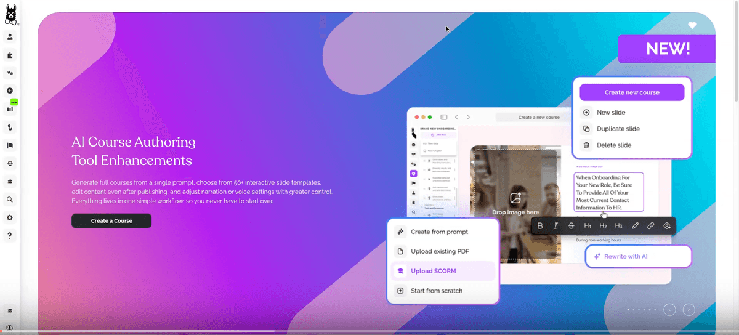This screenshot has width=739, height=335.
Task: Click the llama logo in the sidebar
Action: pos(10,14)
